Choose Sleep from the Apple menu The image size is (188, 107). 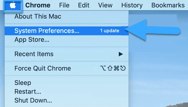point(67,83)
